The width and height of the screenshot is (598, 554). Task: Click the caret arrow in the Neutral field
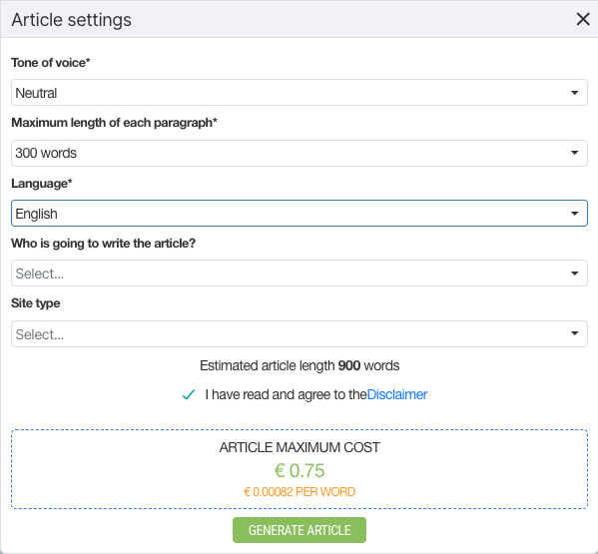(x=574, y=93)
